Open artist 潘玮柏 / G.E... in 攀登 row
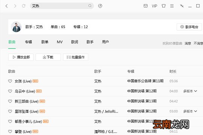Image resolution: width=203 pixels, height=135 pixels. pyautogui.click(x=106, y=132)
